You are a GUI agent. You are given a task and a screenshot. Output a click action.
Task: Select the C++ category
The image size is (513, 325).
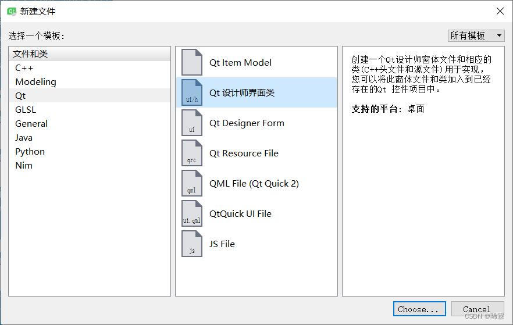point(90,67)
